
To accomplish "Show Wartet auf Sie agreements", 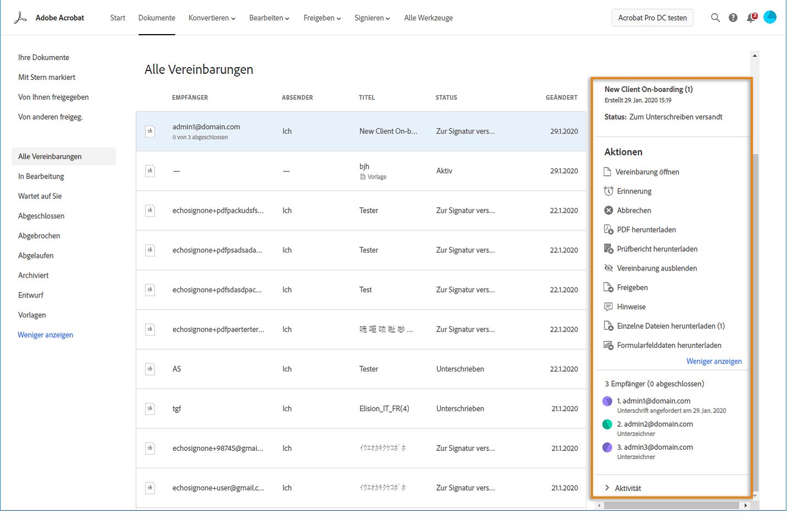I will (40, 196).
